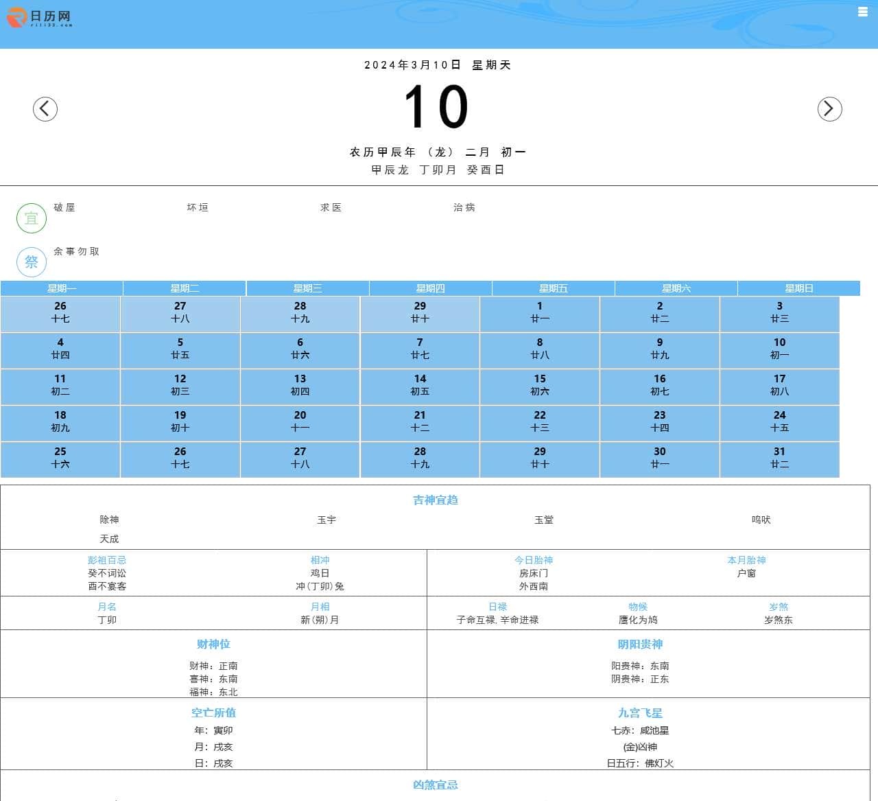The height and width of the screenshot is (801, 878).
Task: Open the 求医 activity link
Action: coord(331,207)
